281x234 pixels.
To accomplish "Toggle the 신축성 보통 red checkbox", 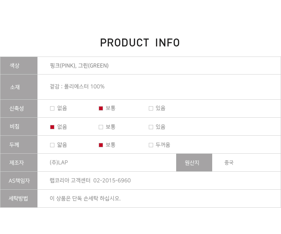I will coord(101,108).
